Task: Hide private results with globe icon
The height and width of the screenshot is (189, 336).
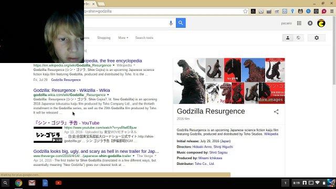Action: coord(298,38)
